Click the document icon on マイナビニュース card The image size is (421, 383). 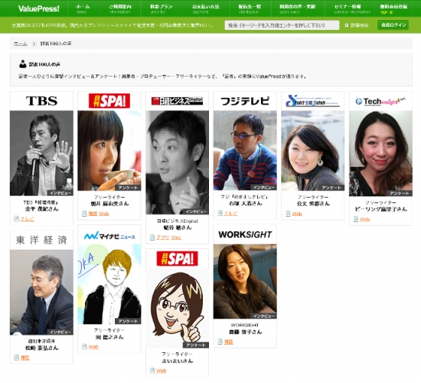tap(84, 347)
